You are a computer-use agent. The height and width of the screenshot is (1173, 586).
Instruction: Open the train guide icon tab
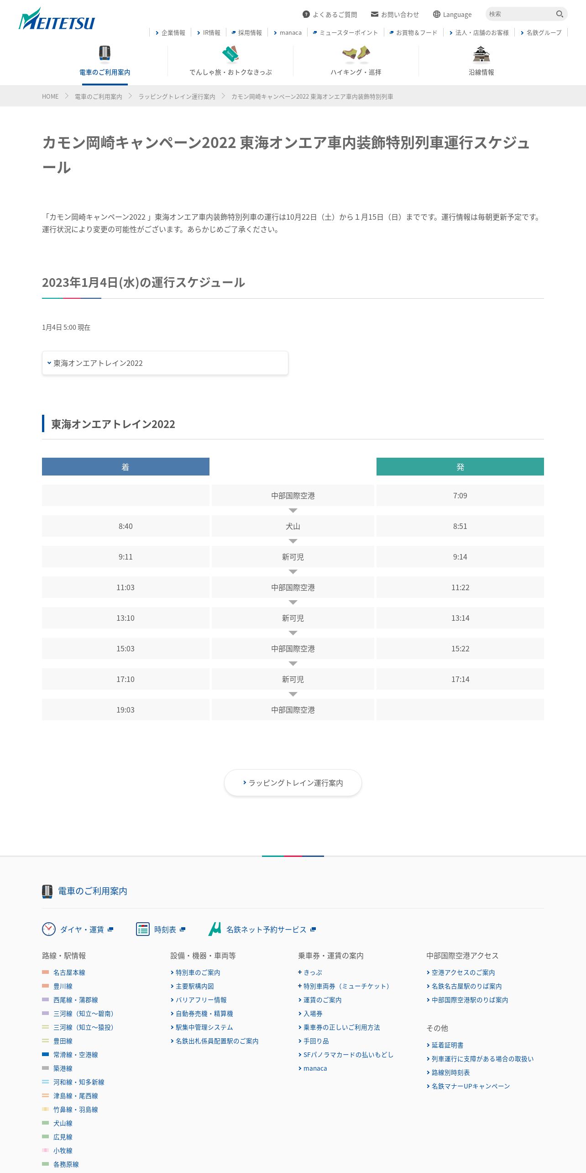pos(105,53)
